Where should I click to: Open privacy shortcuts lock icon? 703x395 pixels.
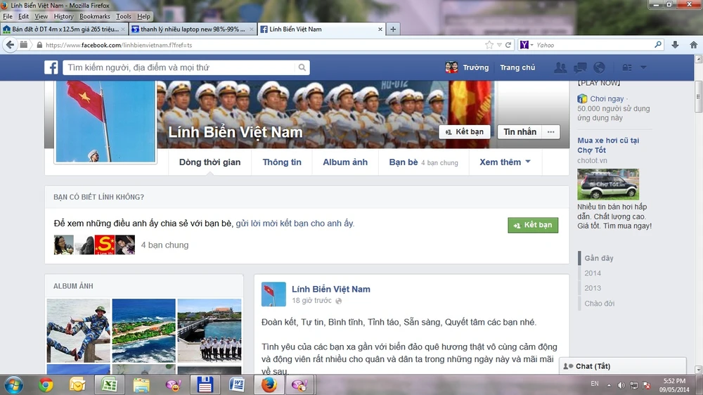click(627, 67)
